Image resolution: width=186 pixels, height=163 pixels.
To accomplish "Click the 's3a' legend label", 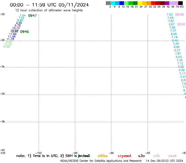I will (x=141, y=156).
